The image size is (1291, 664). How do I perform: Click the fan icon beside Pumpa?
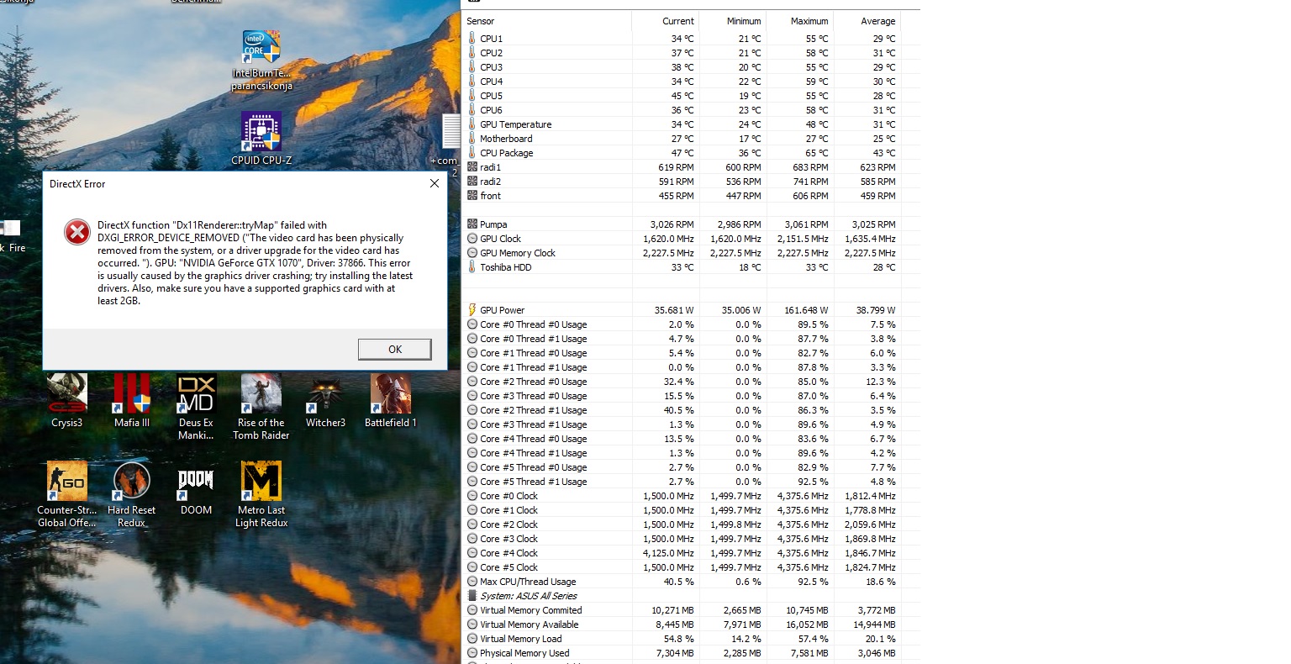pyautogui.click(x=472, y=224)
